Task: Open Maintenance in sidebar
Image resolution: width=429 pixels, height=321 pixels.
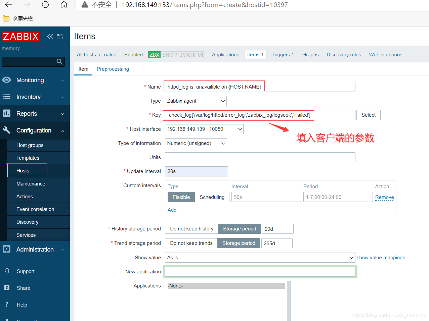Action: pos(31,184)
